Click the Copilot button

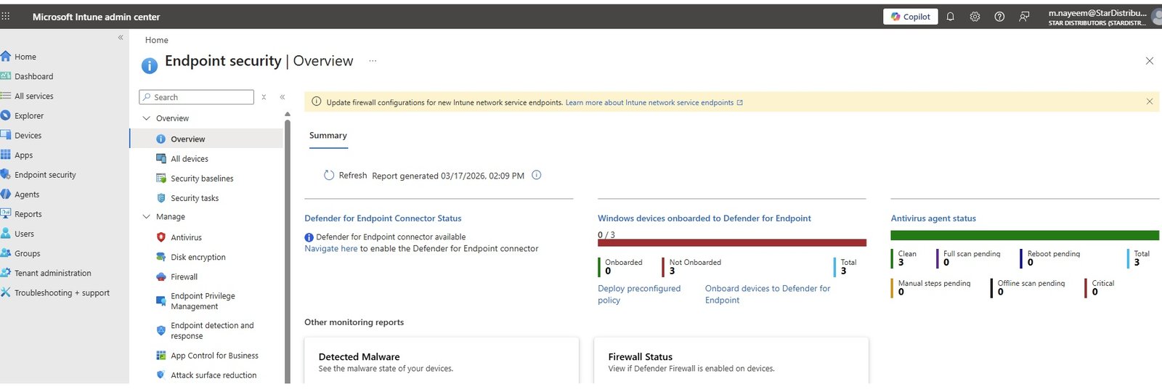[x=911, y=17]
